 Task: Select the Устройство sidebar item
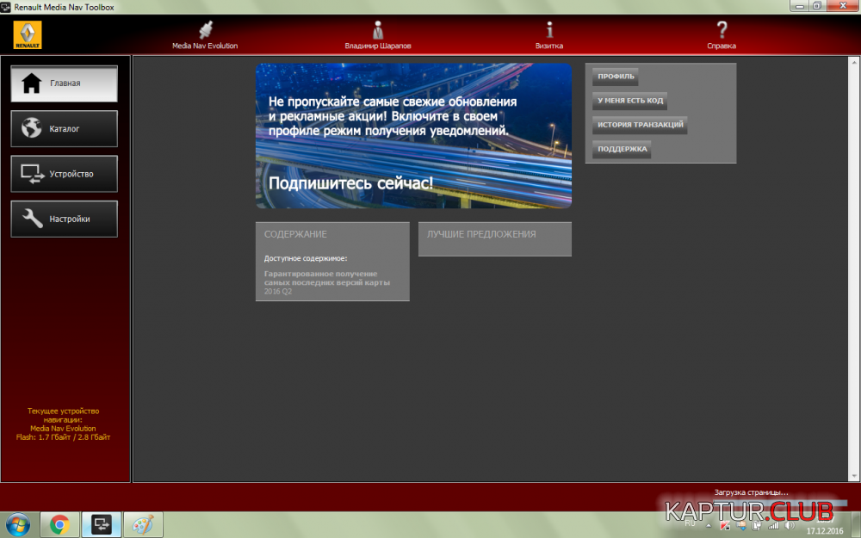click(65, 174)
